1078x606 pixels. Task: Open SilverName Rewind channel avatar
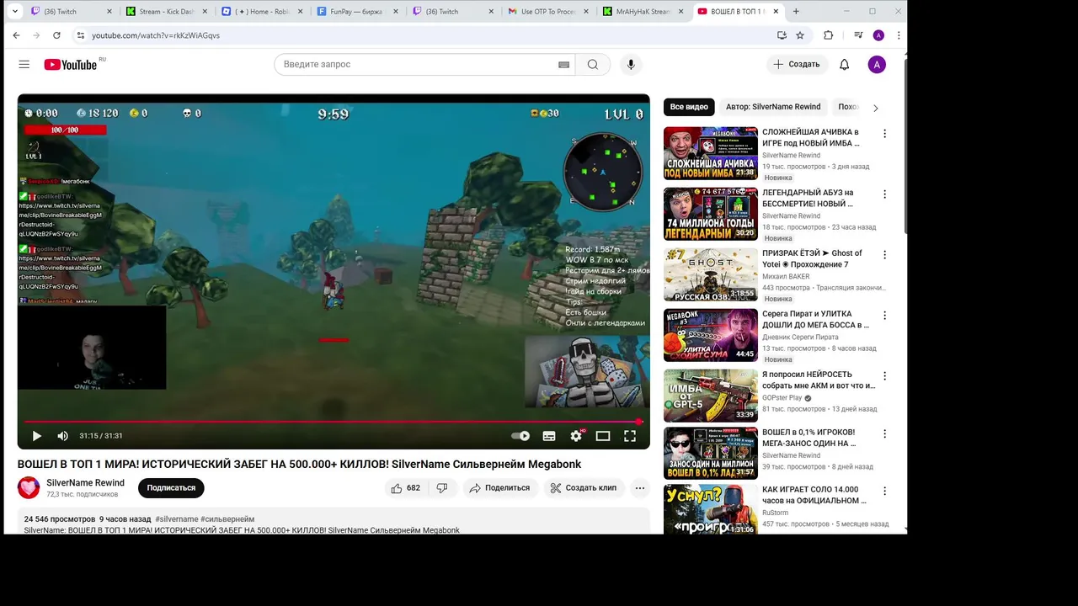(29, 487)
